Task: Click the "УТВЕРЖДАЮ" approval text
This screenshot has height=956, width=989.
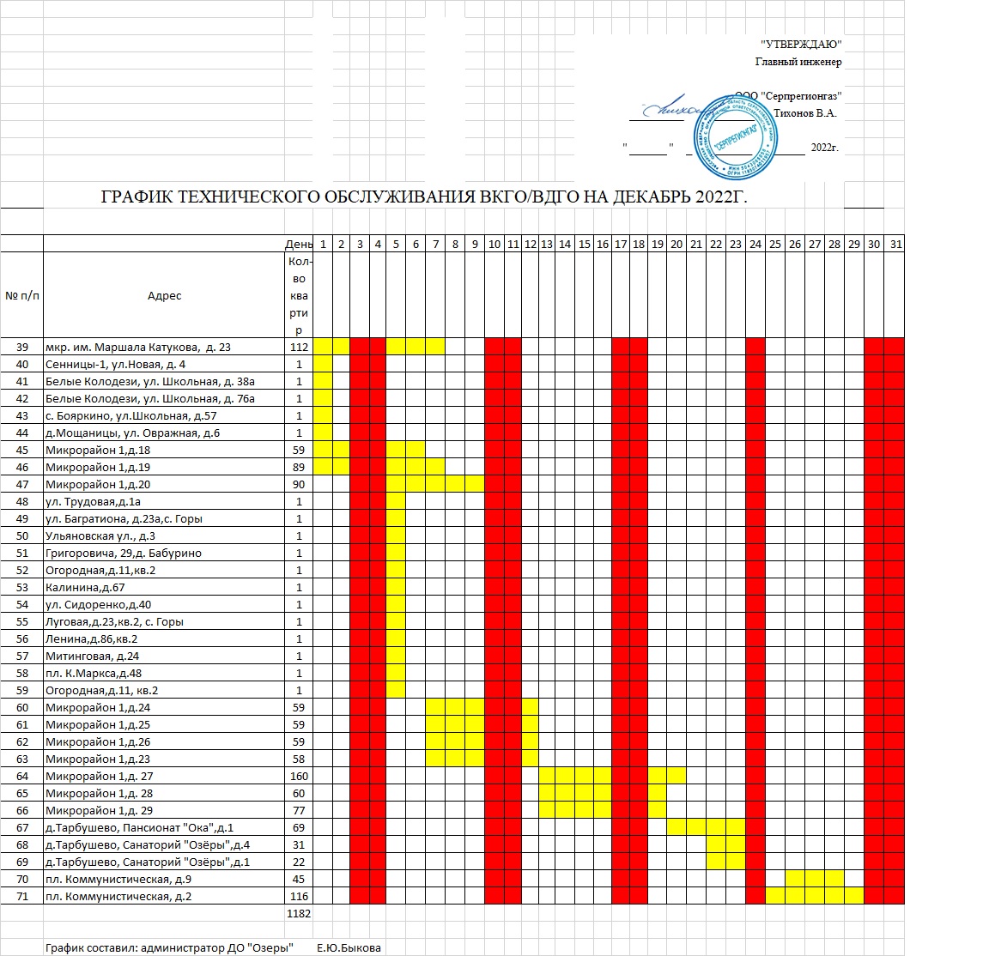Action: pos(801,44)
